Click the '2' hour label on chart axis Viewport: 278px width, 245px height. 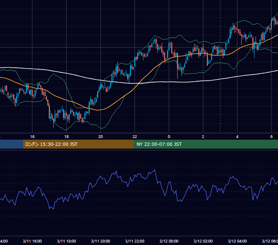click(203, 137)
